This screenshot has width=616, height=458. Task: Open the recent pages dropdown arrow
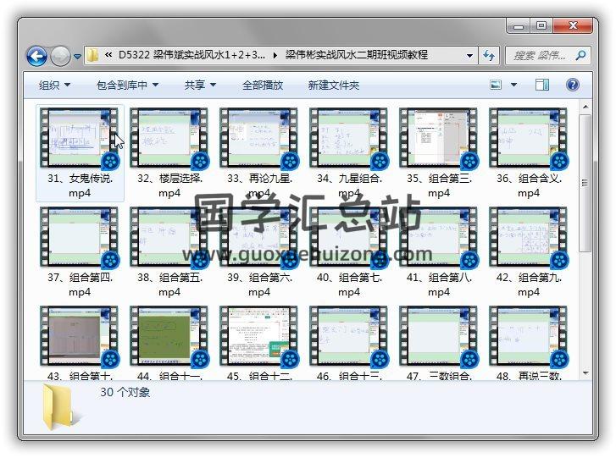(78, 58)
